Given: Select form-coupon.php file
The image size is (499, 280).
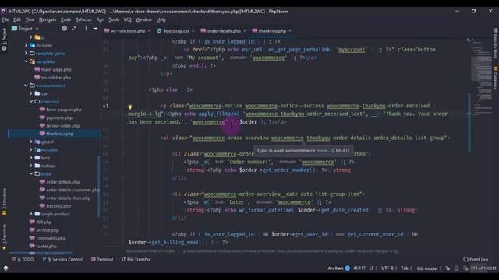Looking at the screenshot, I should pos(64,110).
